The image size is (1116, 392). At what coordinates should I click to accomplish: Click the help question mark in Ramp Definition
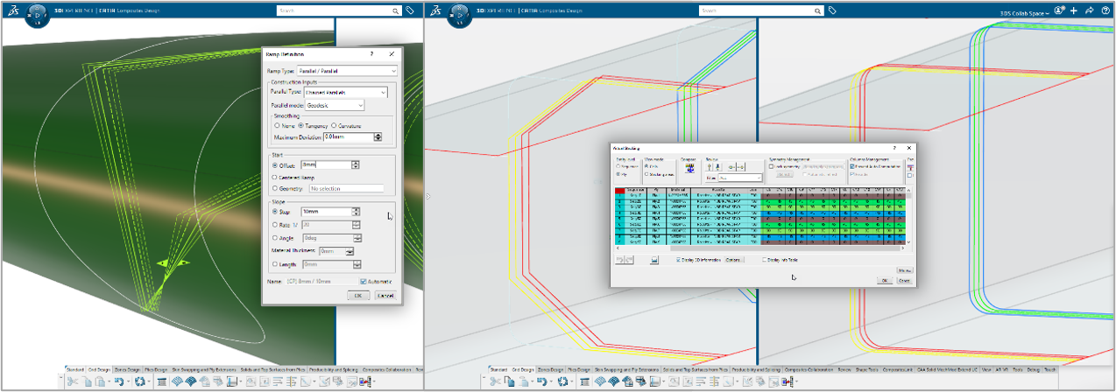[372, 54]
